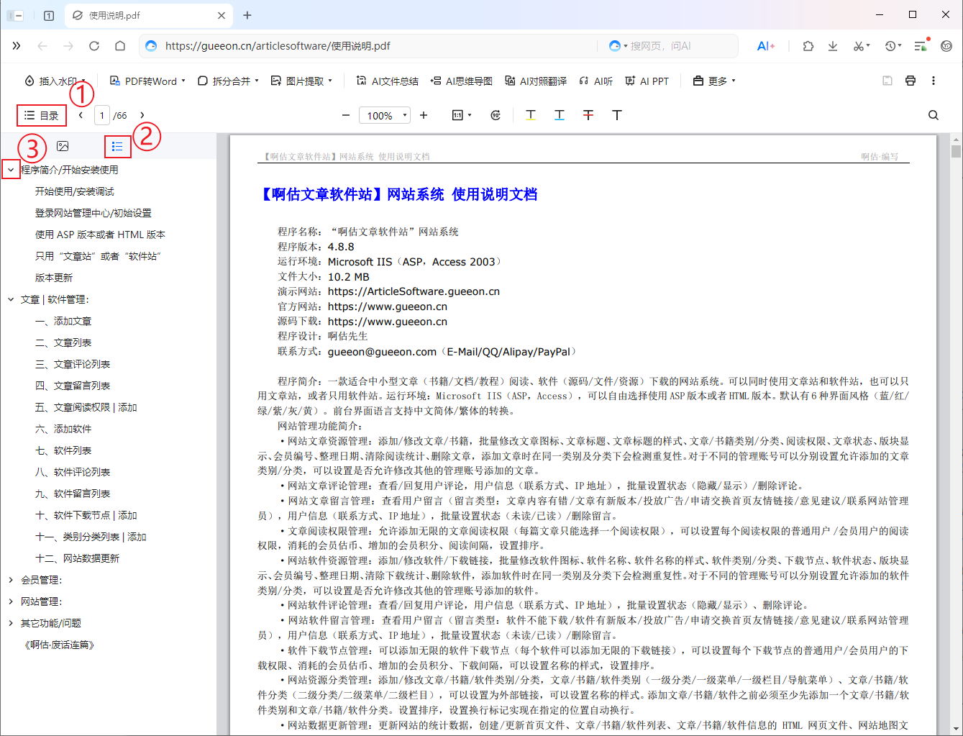Open the 插入水印 dropdown
The width and height of the screenshot is (963, 736).
55,81
